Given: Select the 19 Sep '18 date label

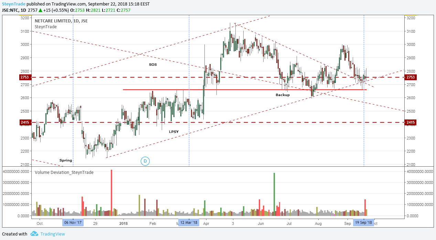Looking at the screenshot, I should [x=364, y=222].
